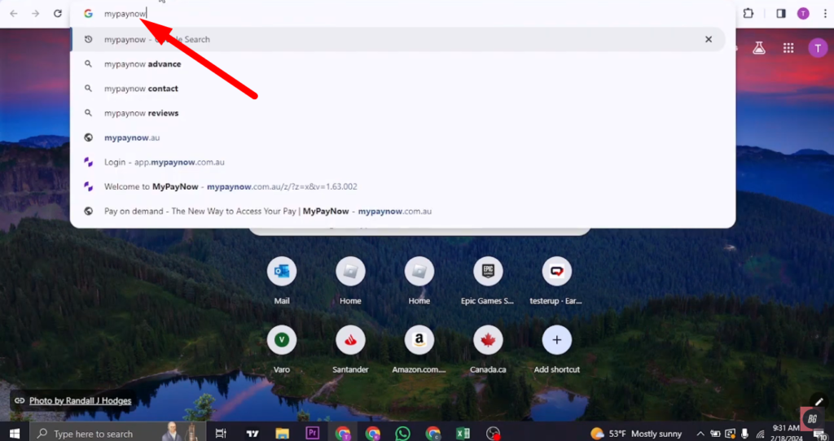834x441 pixels.
Task: Select the 'mypaynow advance' suggestion
Action: (x=143, y=64)
